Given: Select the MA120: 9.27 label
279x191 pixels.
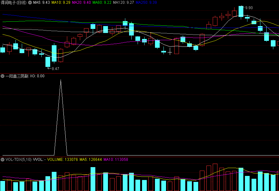Looking at the screenshot, I should point(123,3).
